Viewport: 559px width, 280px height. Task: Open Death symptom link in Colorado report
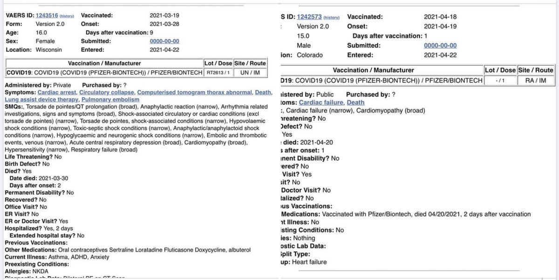point(356,102)
